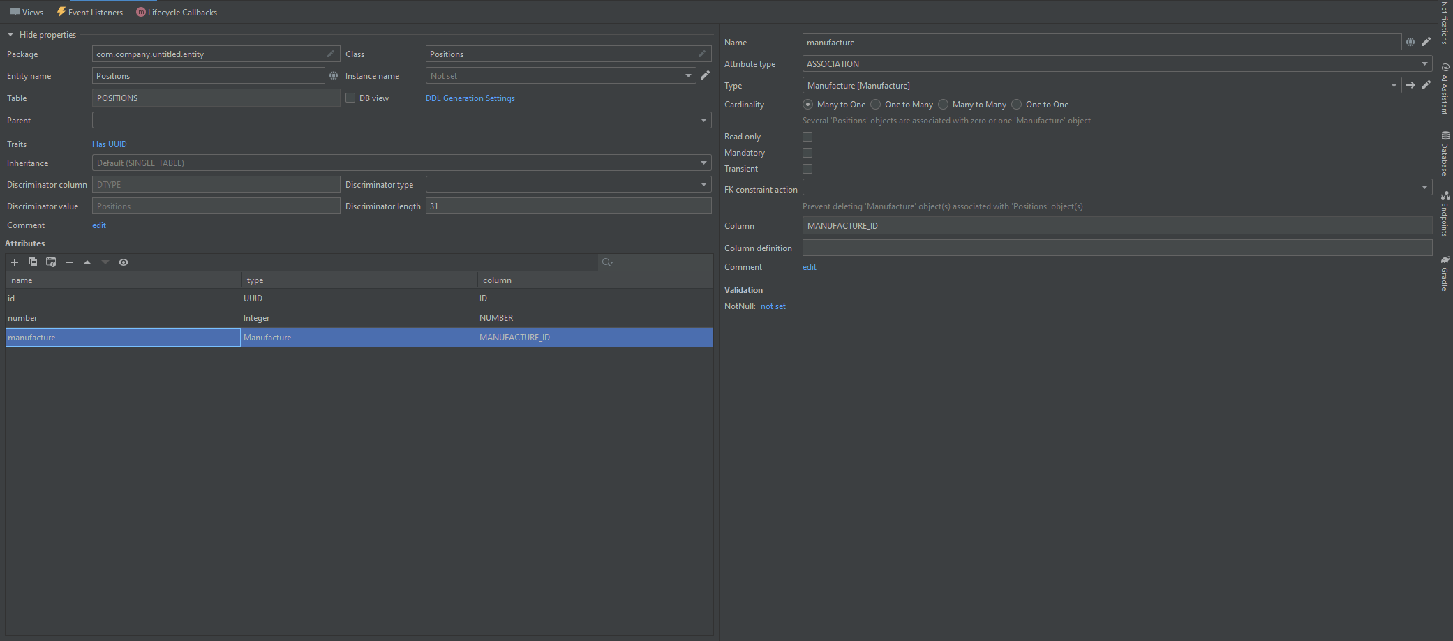Viewport: 1453px width, 641px height.
Task: Open the Notifications tool window
Action: 1445,23
